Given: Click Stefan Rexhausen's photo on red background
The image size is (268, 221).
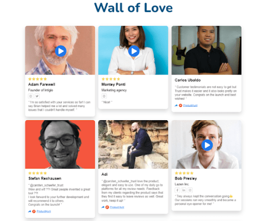Looking at the screenshot, I should [x=60, y=144].
